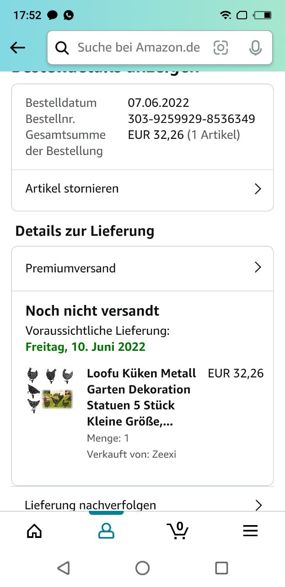Click in the Amazon.de search field

139,48
